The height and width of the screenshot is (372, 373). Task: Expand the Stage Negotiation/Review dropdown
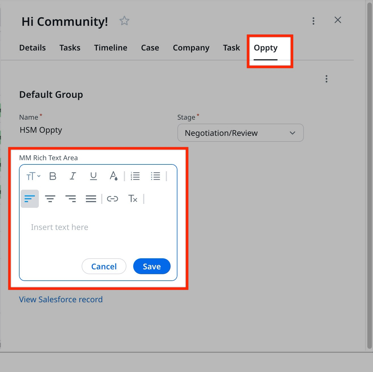(240, 133)
